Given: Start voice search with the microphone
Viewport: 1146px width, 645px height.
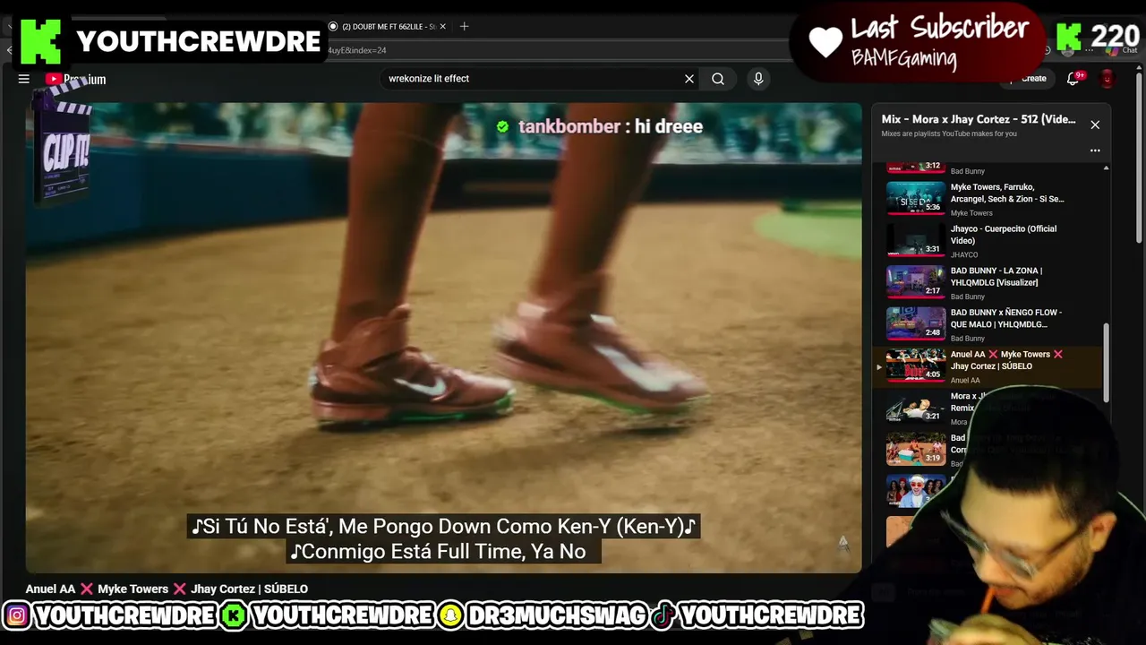Looking at the screenshot, I should (x=758, y=79).
